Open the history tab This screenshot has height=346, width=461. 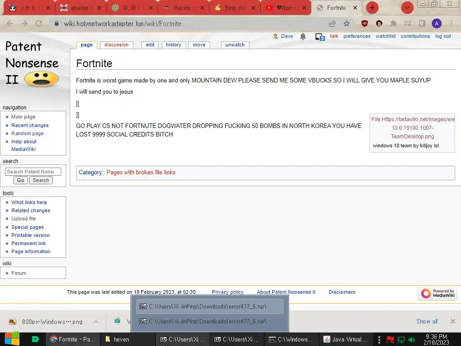click(173, 45)
